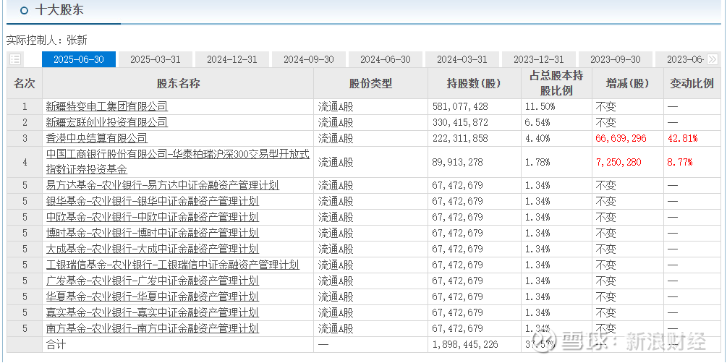Click the 名次 column header
Image resolution: width=727 pixels, height=363 pixels.
pos(25,83)
